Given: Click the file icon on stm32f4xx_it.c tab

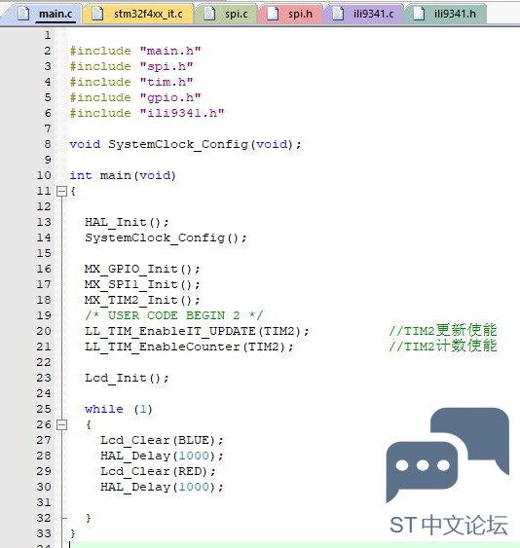Looking at the screenshot, I should pos(97,14).
